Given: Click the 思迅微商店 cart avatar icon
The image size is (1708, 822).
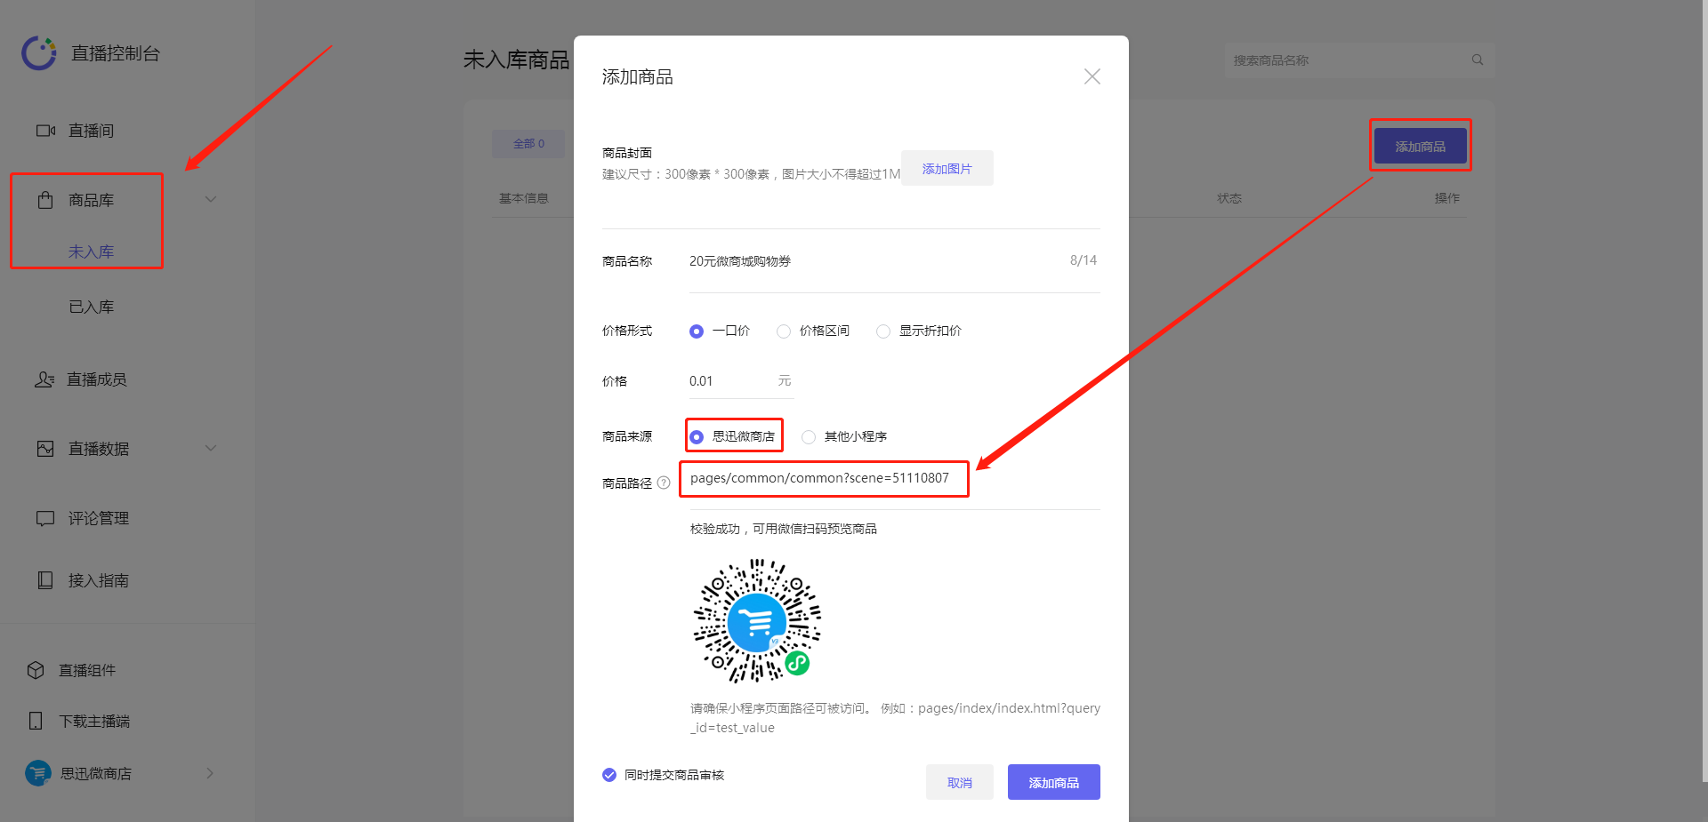Looking at the screenshot, I should pos(37,773).
